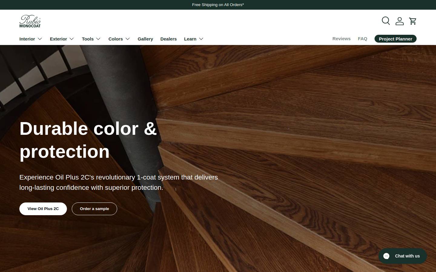Expand the Tools menu

pos(91,39)
